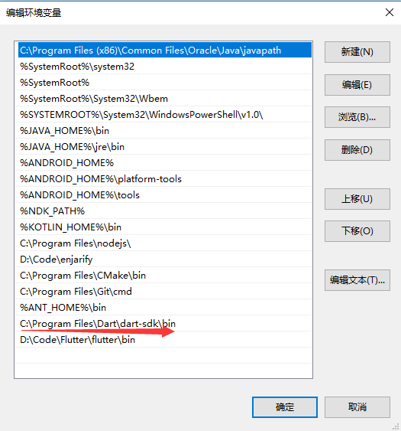Image resolution: width=401 pixels, height=431 pixels.
Task: Select the %SystemRoot%\system32 entry
Action: coord(163,67)
